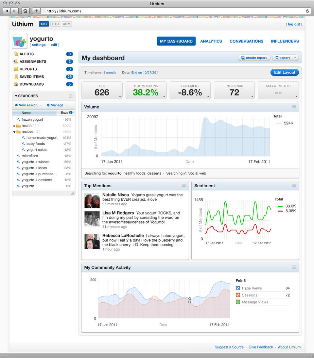Click the browser back arrow button
The width and height of the screenshot is (314, 358).
[x=7, y=11]
